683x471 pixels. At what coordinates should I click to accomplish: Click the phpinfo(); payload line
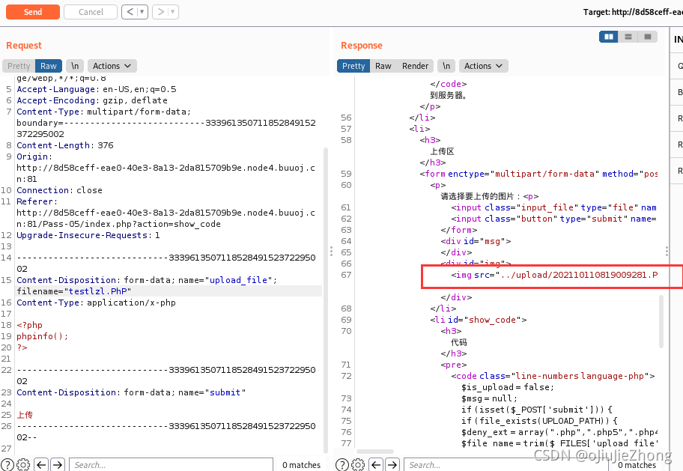tap(42, 336)
